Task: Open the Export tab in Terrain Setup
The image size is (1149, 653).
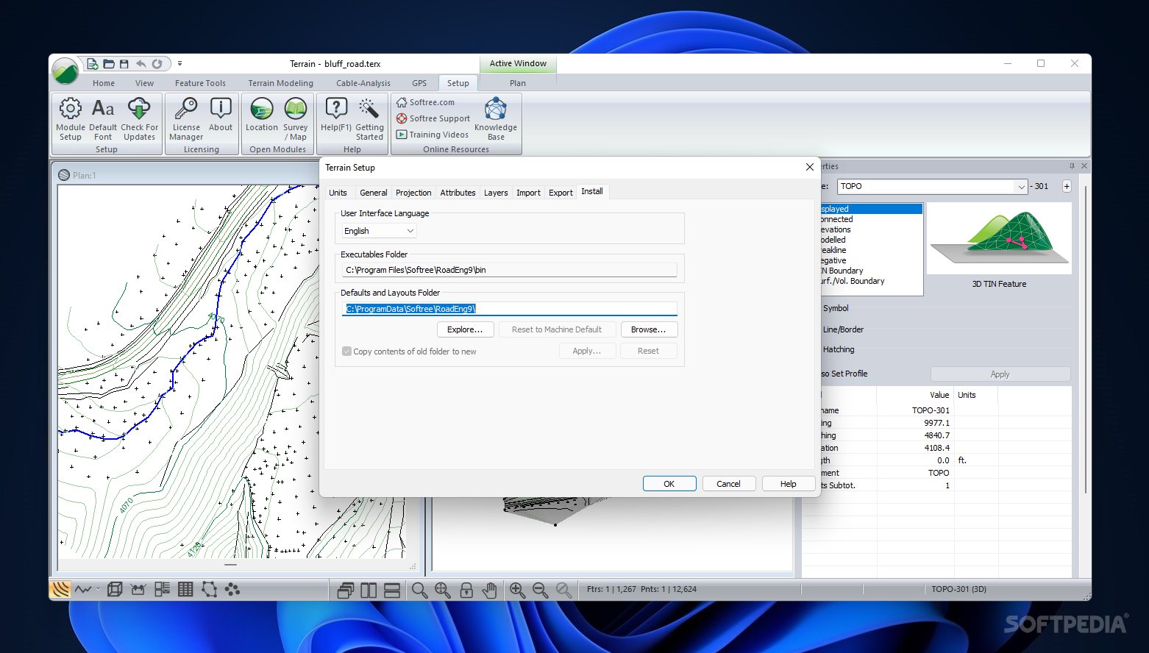Action: click(561, 193)
